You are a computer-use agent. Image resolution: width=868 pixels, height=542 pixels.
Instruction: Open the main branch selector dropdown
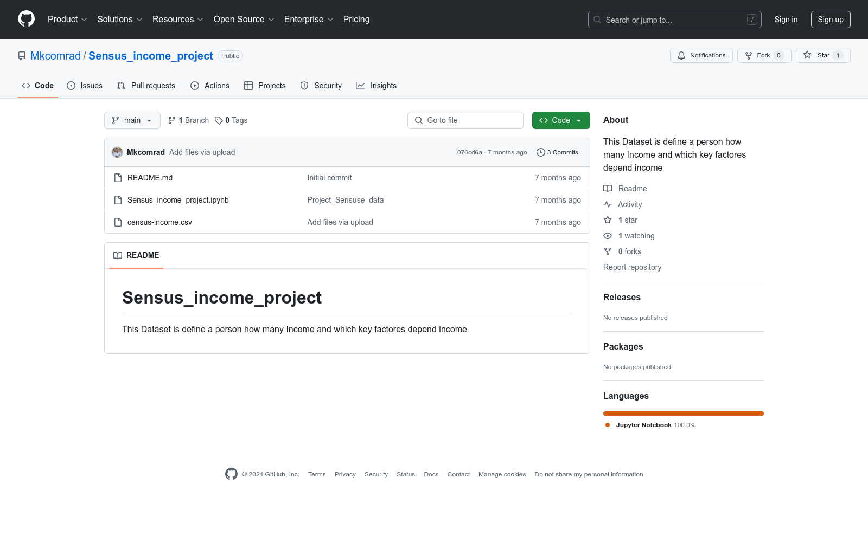[x=132, y=120]
